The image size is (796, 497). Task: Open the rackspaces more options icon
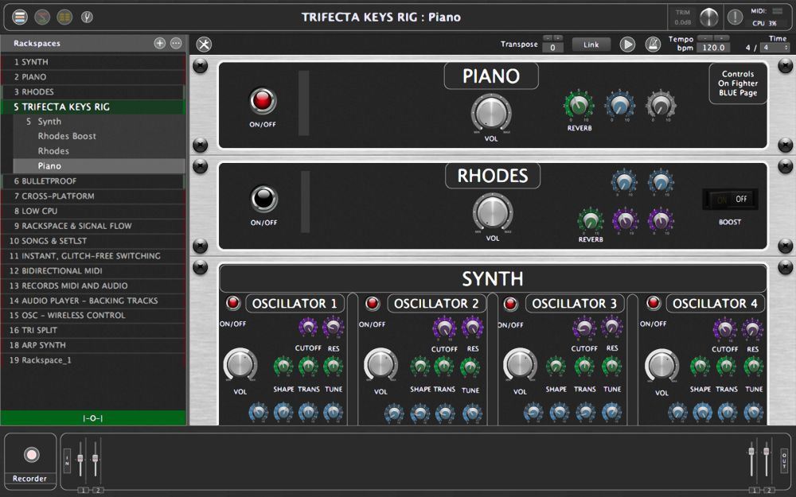(x=176, y=43)
